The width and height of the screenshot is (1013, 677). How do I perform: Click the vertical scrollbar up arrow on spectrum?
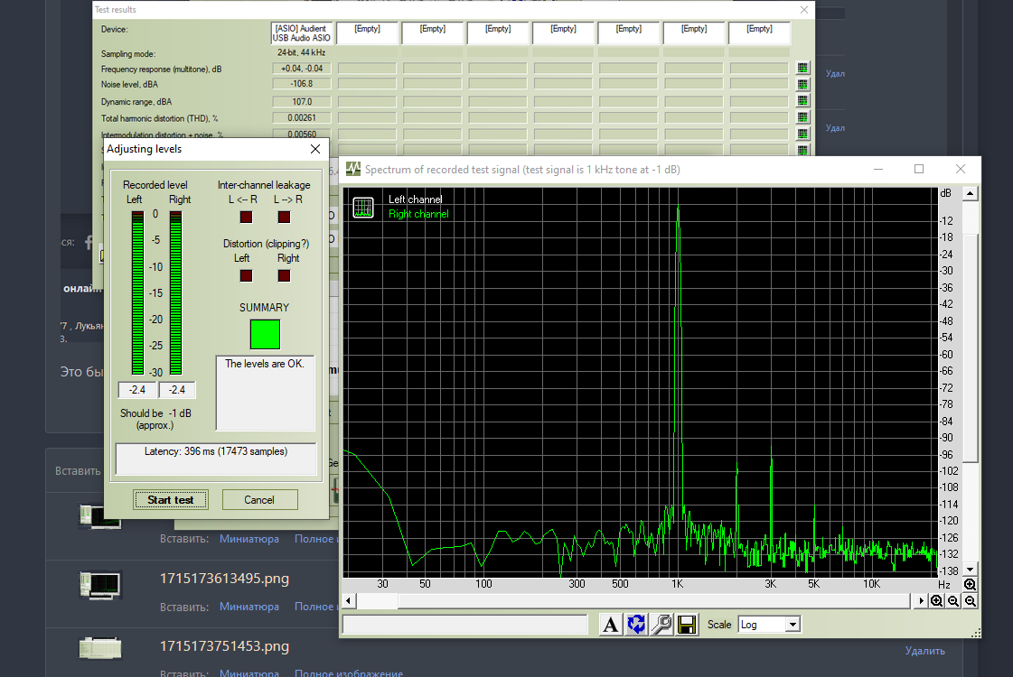click(970, 193)
